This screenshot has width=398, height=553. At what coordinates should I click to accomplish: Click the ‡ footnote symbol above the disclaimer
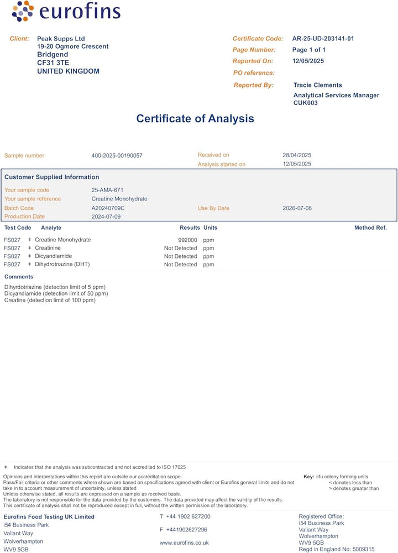click(x=6, y=468)
